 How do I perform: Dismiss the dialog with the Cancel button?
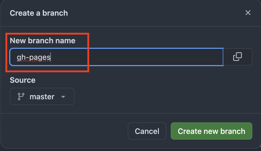point(147,131)
